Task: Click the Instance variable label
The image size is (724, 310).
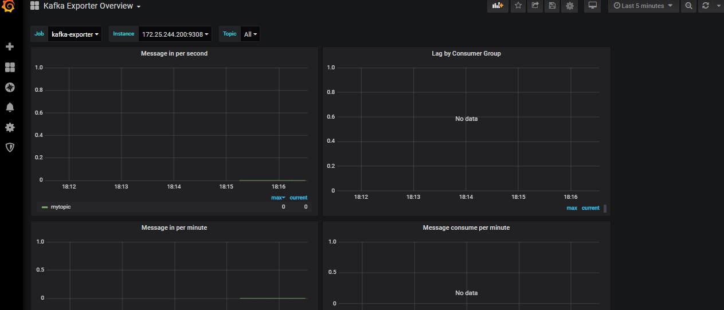Action: (x=124, y=34)
